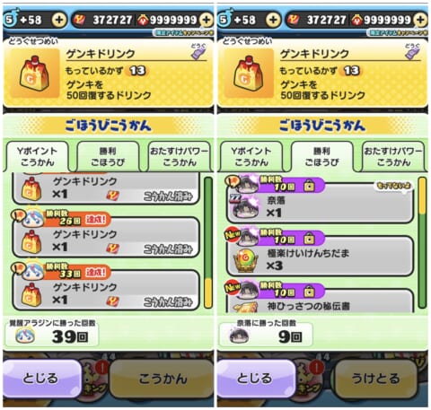The image size is (431, 410).
Task: Select 勝利ごほうび tab in left screen
Action: (108, 157)
